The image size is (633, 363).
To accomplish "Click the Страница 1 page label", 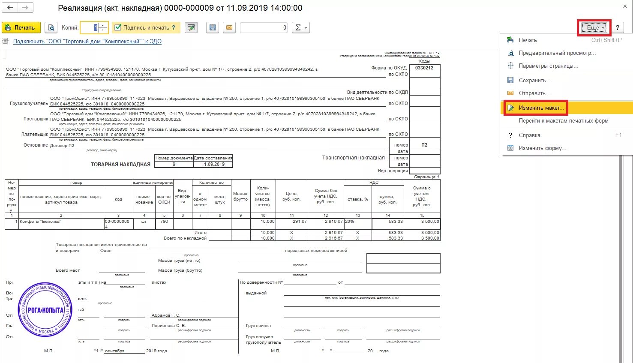I will pos(426,177).
